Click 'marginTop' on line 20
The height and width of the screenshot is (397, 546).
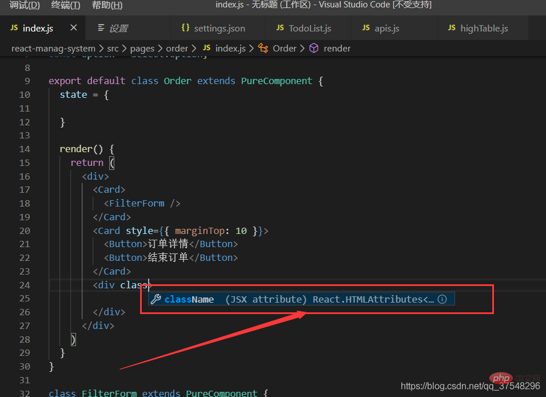point(200,231)
